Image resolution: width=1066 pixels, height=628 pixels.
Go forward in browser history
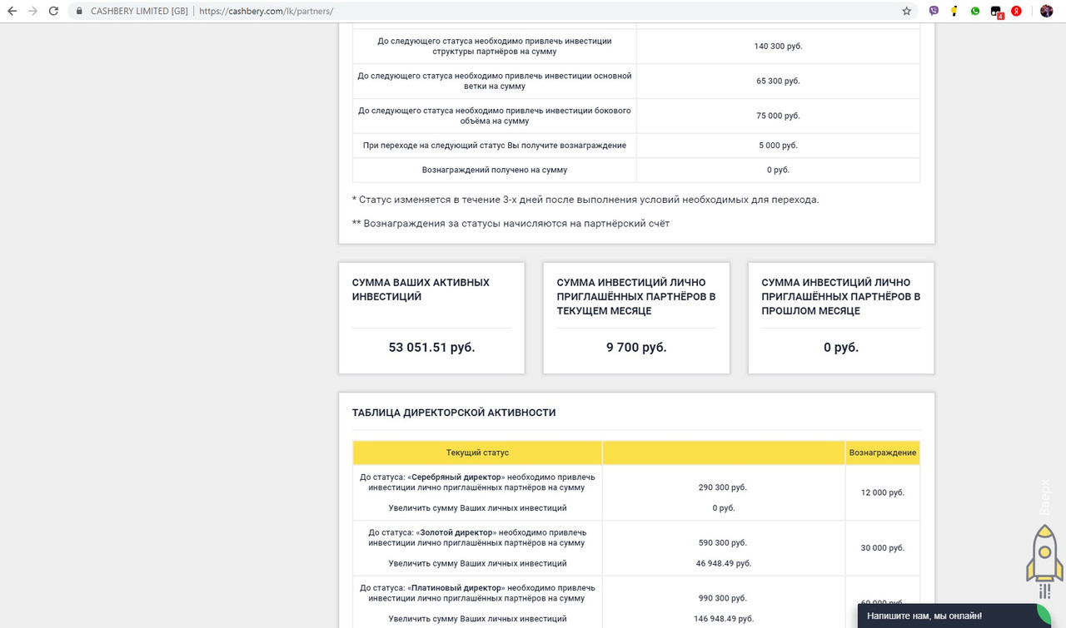point(32,12)
